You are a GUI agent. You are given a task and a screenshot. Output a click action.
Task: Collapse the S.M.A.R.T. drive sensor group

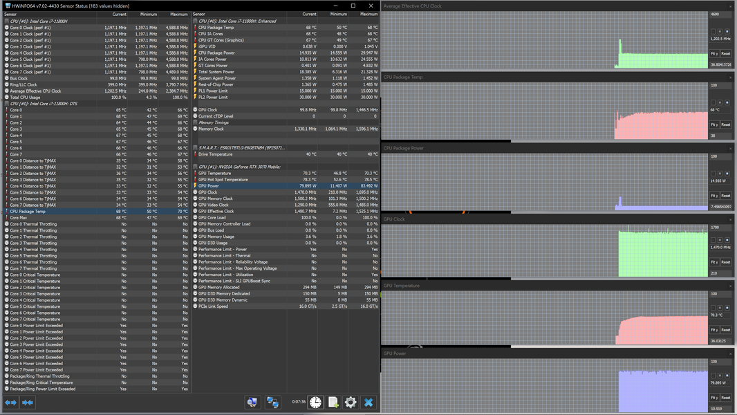pos(195,147)
